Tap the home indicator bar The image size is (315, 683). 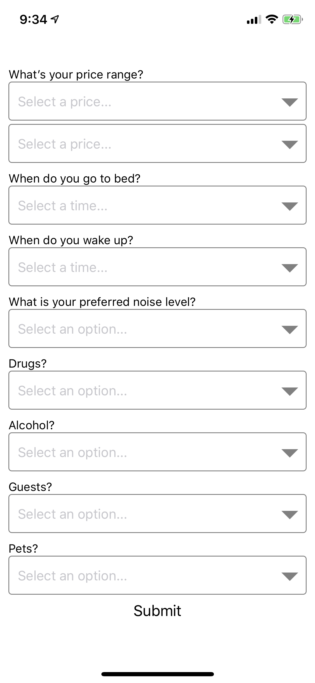[157, 674]
